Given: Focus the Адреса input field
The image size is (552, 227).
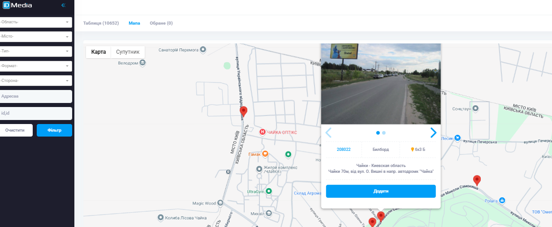Looking at the screenshot, I should (35, 96).
